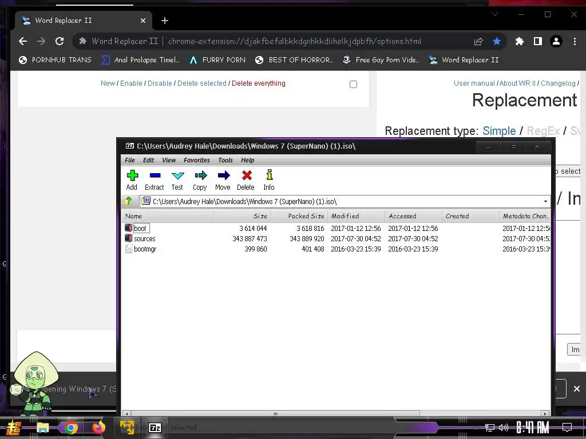Open the Chrome extensions puzzle icon
The width and height of the screenshot is (586, 439).
point(520,41)
